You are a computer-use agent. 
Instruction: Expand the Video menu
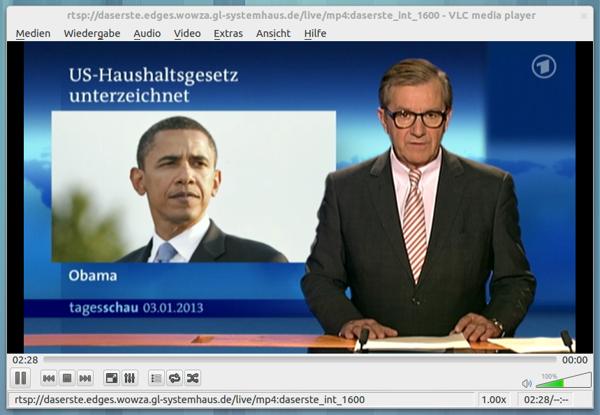(187, 33)
